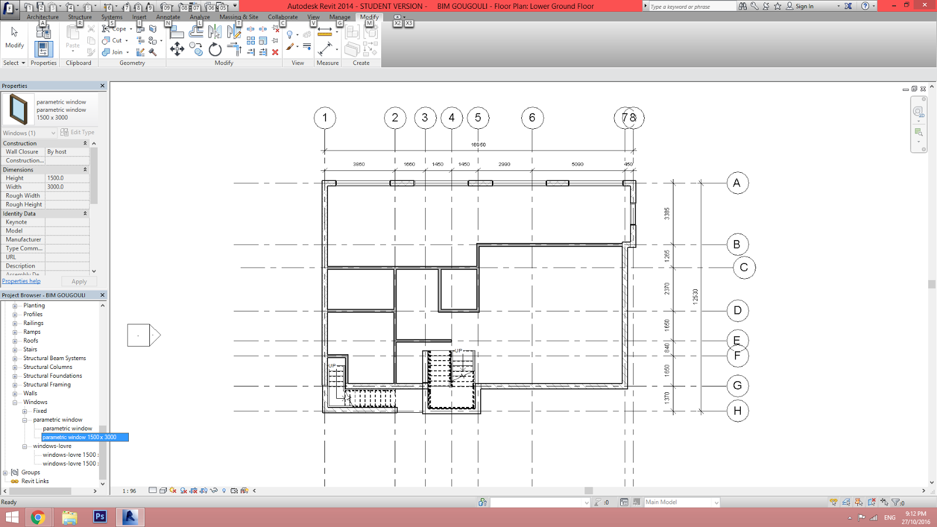Open the Massing & Site tab
The image size is (937, 527).
[239, 17]
